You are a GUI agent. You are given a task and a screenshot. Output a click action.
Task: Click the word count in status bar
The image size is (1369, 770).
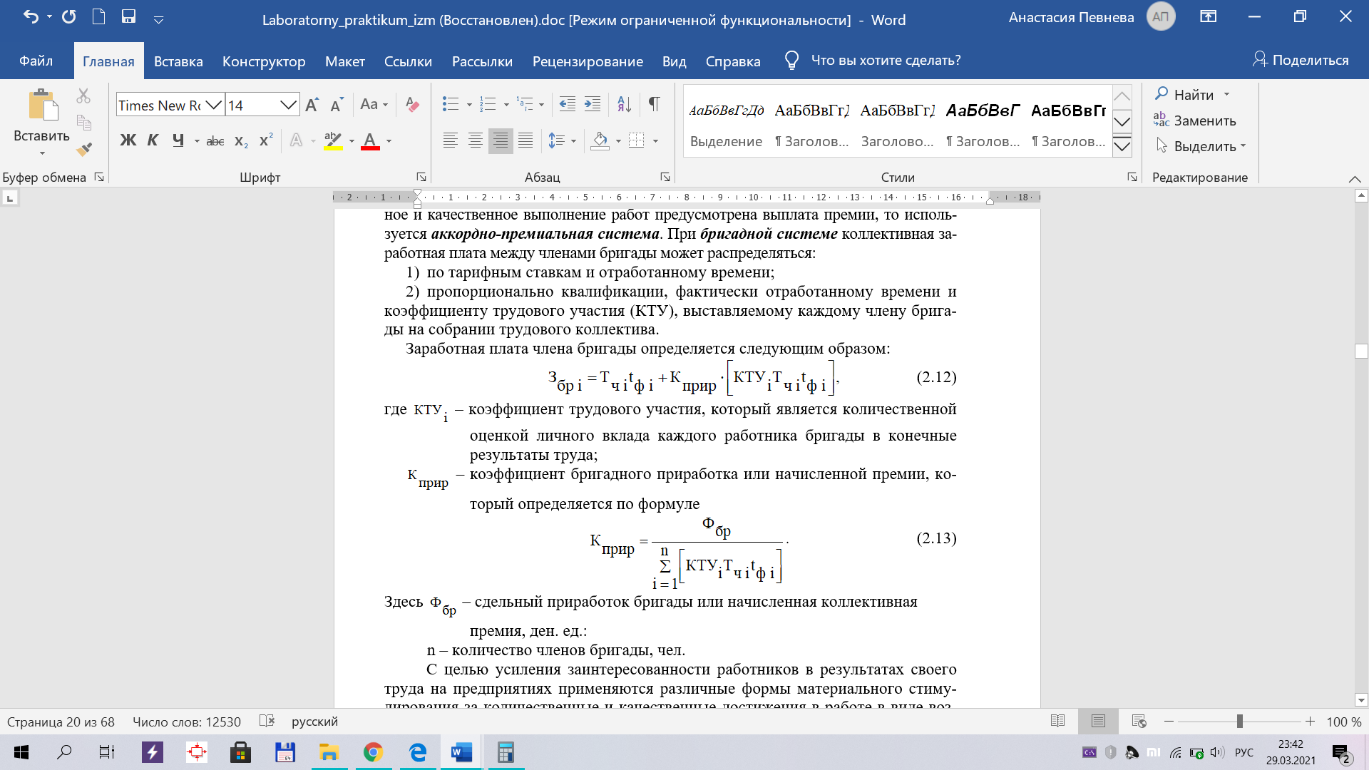[x=187, y=722]
